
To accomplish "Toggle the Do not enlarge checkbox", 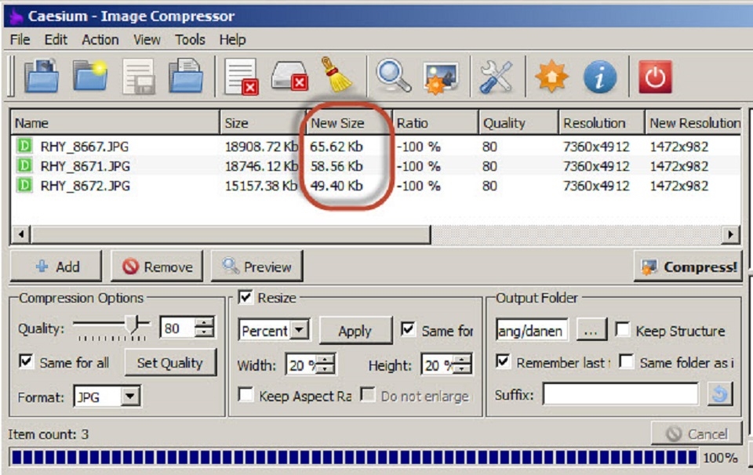I will click(368, 395).
